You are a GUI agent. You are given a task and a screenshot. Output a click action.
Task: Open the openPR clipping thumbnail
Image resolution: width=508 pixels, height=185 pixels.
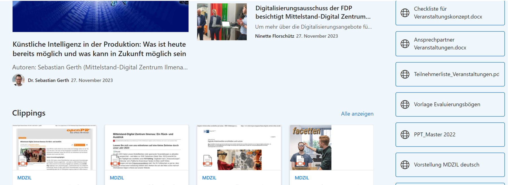[54, 148]
